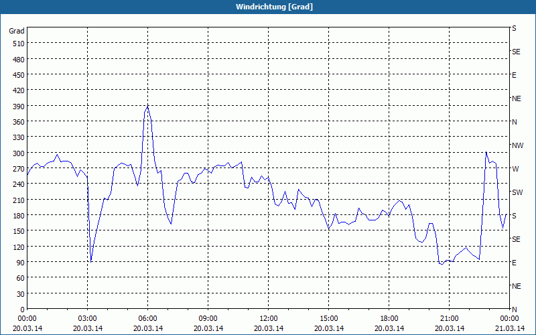Screen dimensions: 536x335
Task: Select the 210 y-axis value
Action: [x=19, y=200]
